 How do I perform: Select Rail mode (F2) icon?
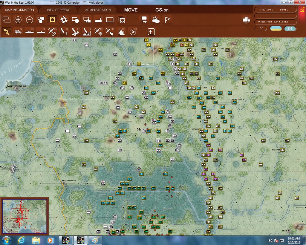[x=18, y=32]
